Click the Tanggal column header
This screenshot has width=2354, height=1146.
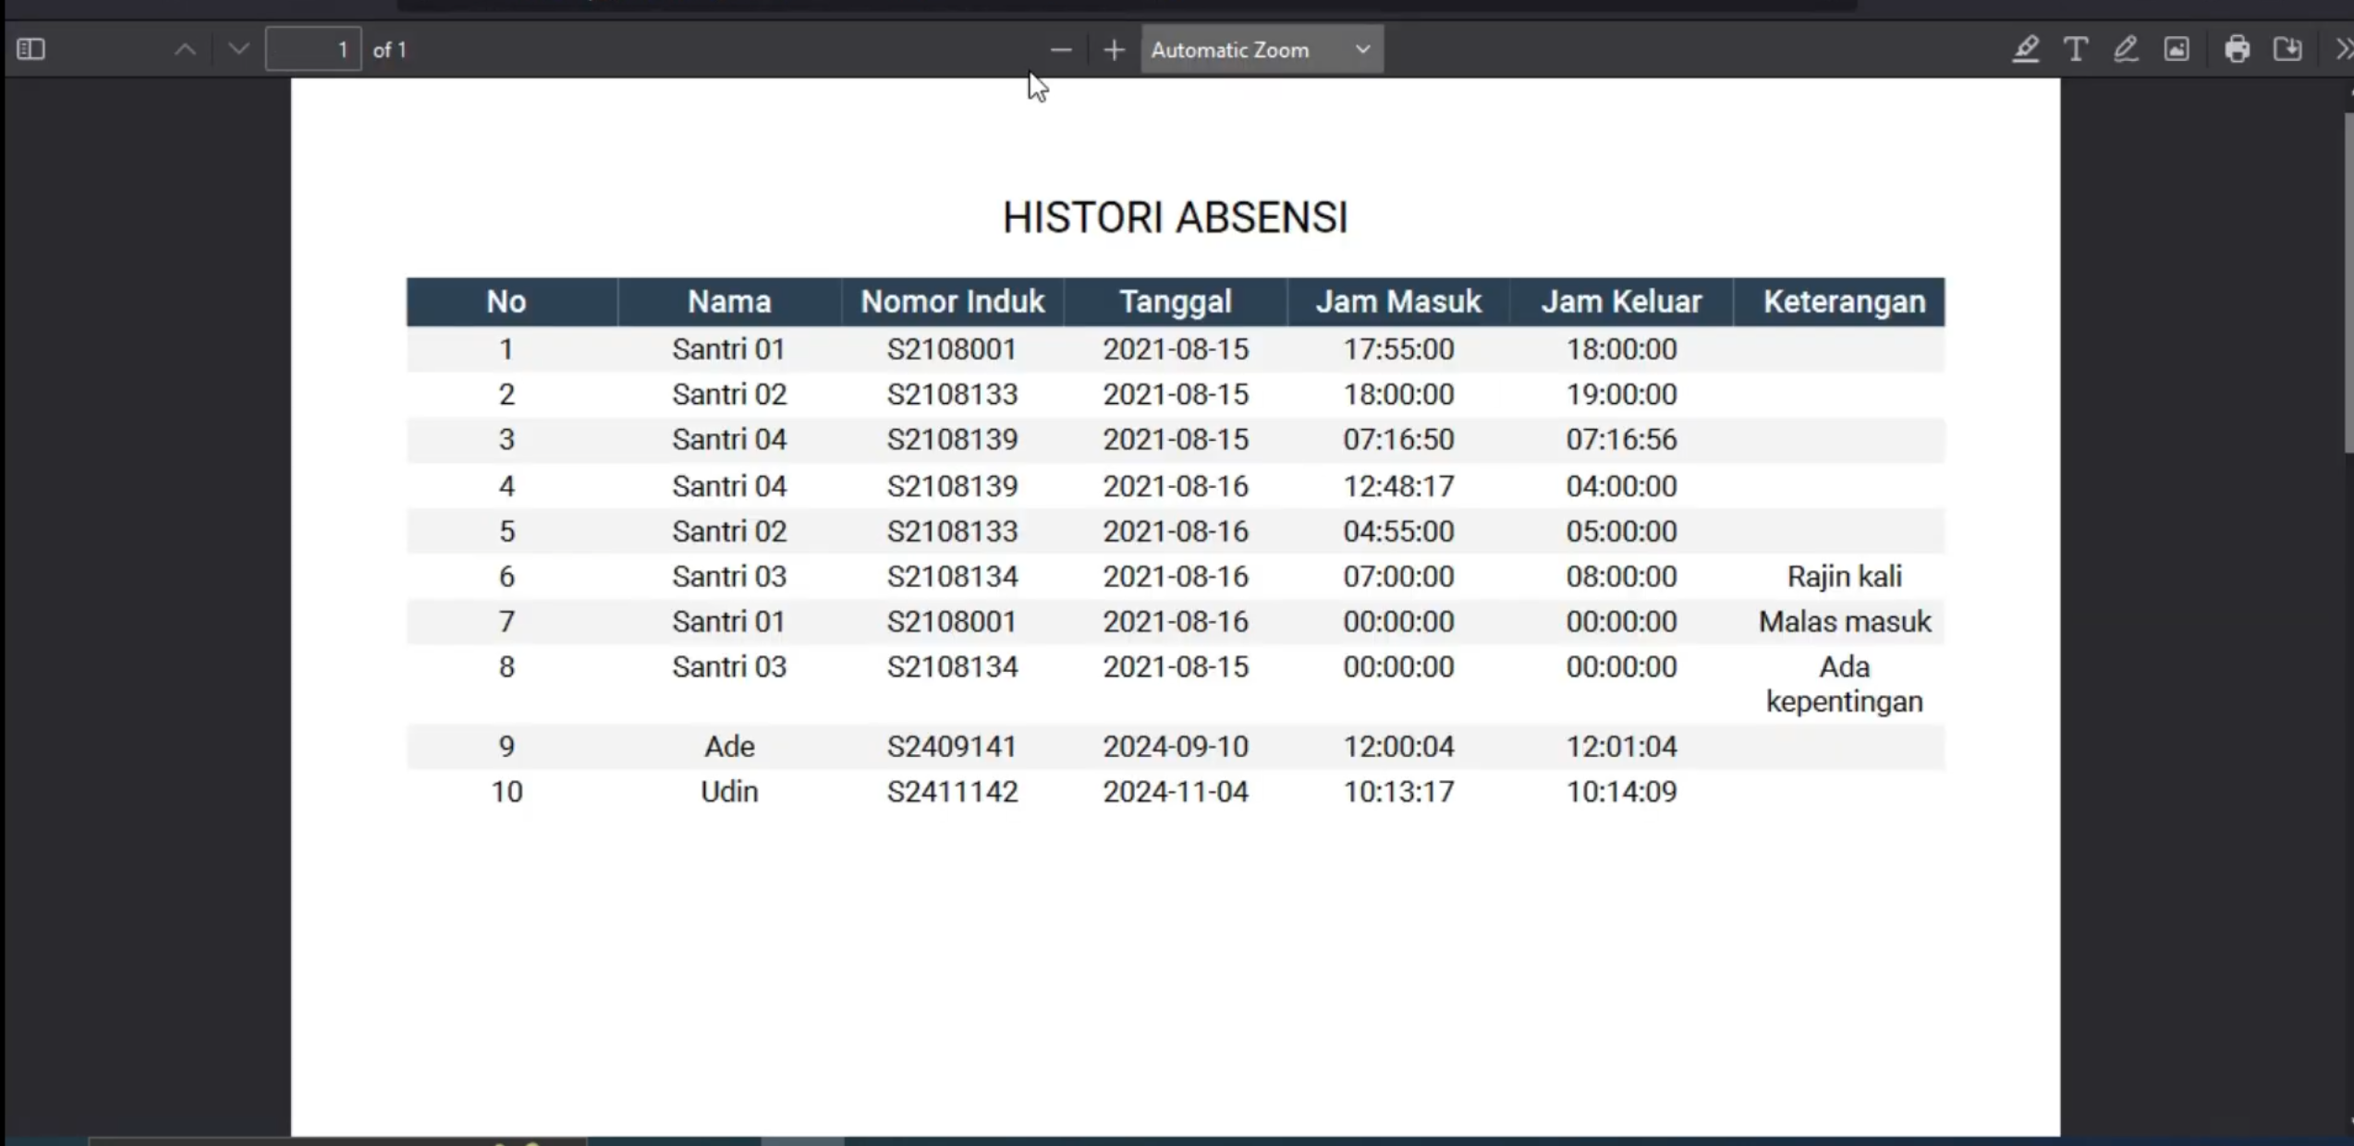click(x=1176, y=301)
